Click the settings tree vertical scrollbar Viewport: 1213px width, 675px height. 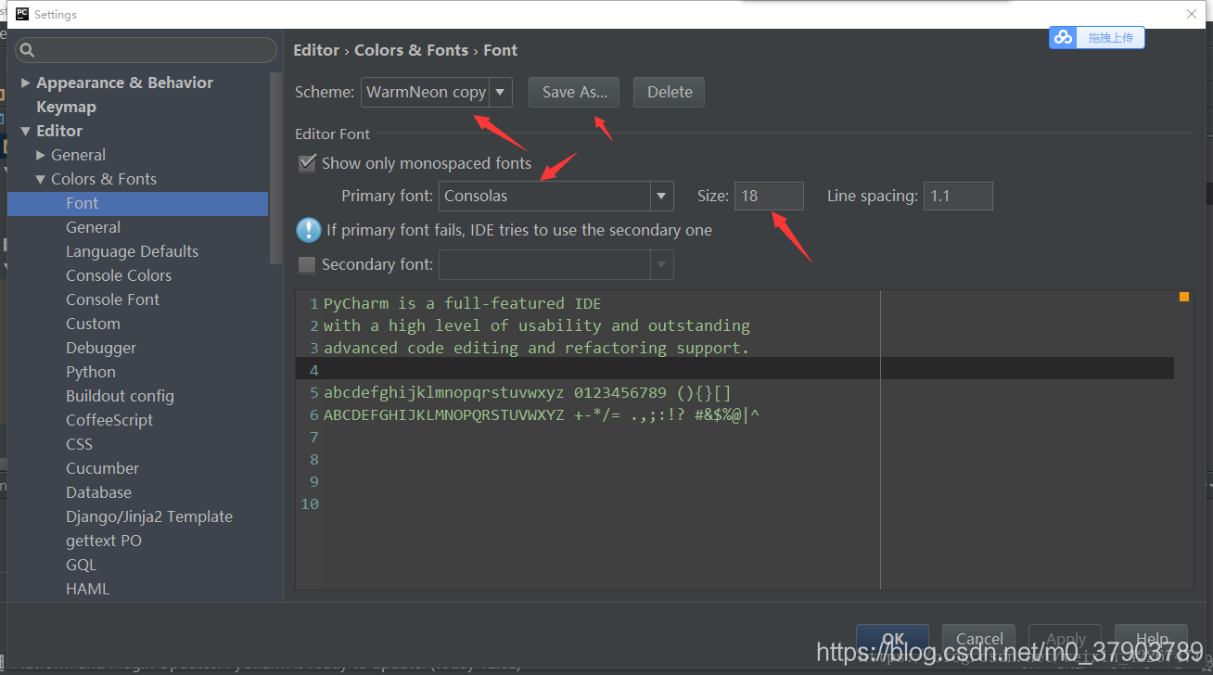(x=275, y=167)
